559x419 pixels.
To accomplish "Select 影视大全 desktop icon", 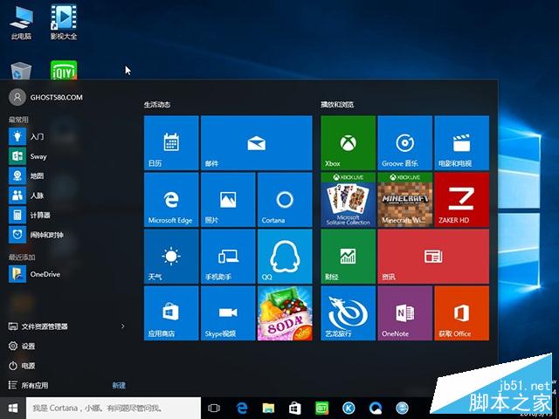I will 64,22.
